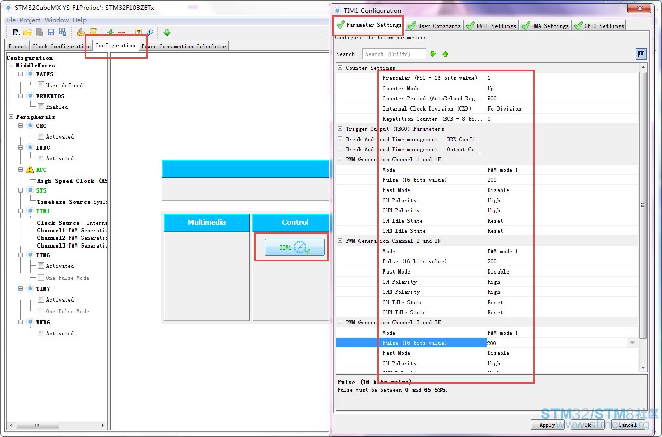The image size is (662, 437).
Task: Switch to the Clock Configuration tab
Action: click(61, 46)
